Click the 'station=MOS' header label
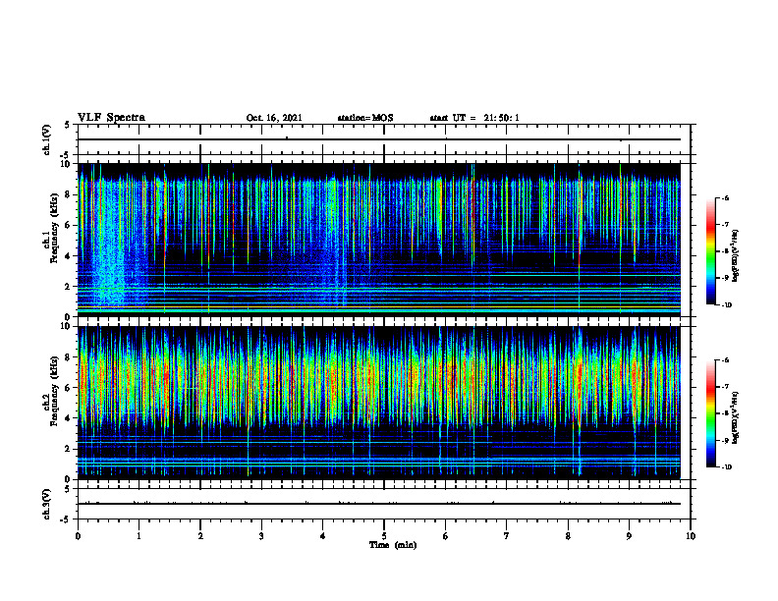This screenshot has height=601, width=778. click(365, 118)
